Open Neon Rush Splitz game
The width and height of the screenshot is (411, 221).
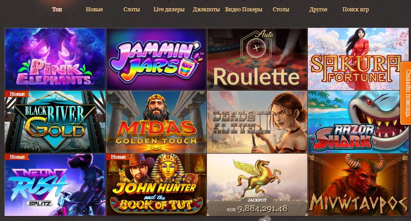coord(55,185)
